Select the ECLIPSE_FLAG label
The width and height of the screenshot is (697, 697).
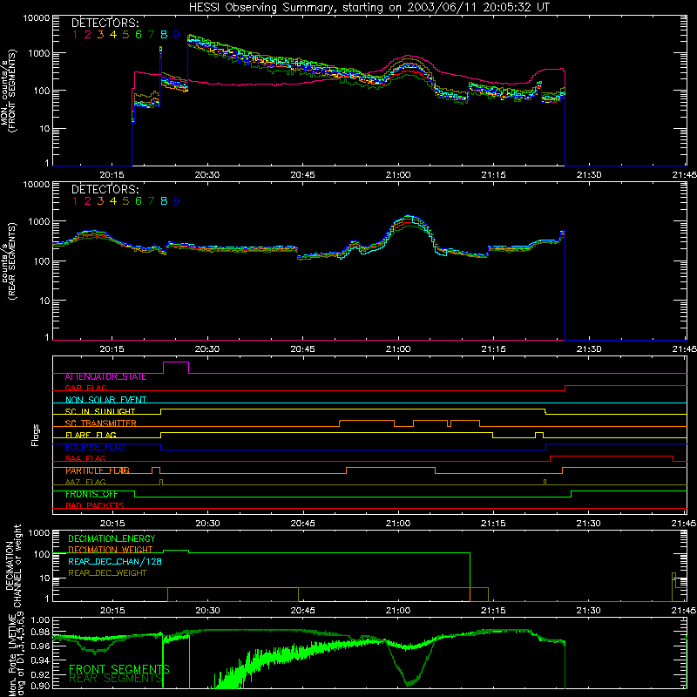[x=95, y=447]
